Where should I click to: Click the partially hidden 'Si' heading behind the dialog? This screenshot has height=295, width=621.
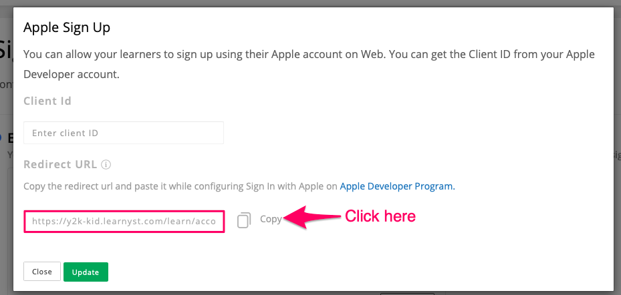tap(6, 49)
